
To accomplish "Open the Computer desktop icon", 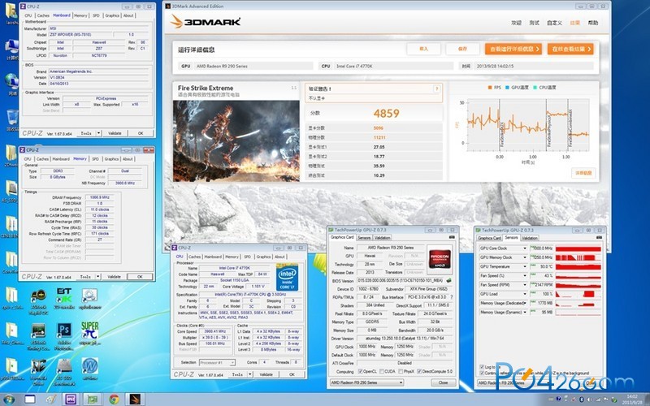I will click(x=11, y=50).
